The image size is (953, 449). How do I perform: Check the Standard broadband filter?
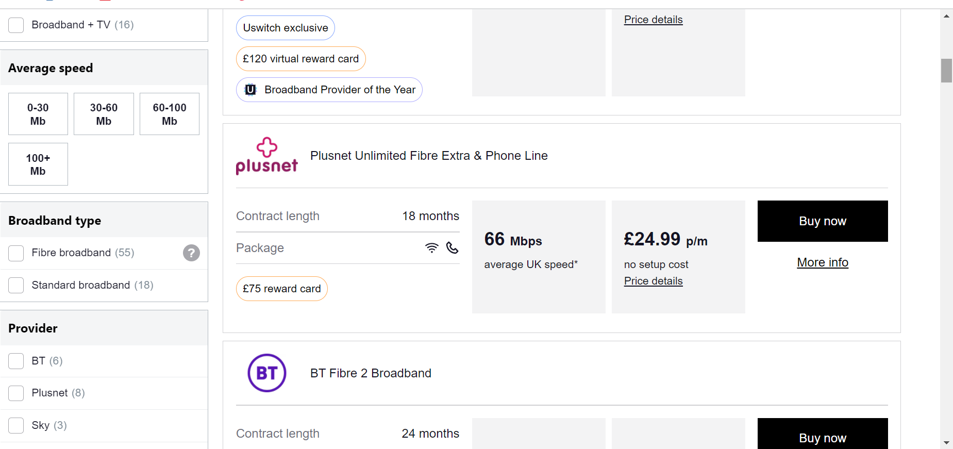(16, 285)
